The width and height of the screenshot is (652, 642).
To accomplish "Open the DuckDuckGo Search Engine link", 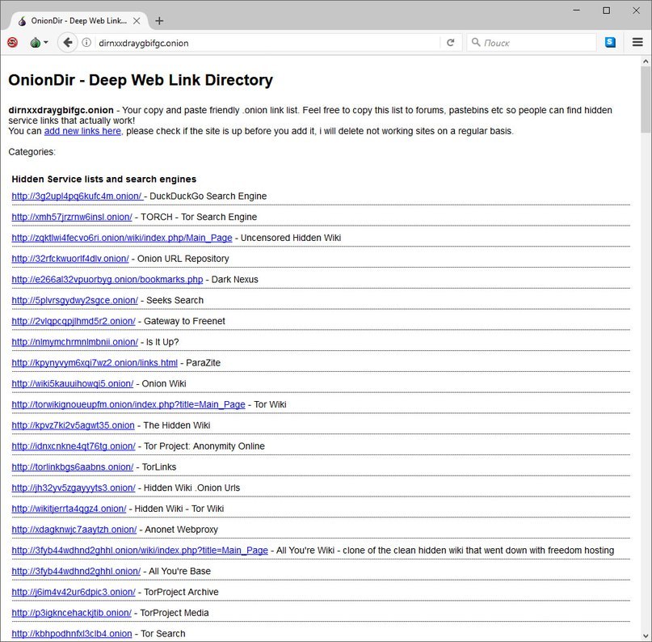I will (77, 196).
